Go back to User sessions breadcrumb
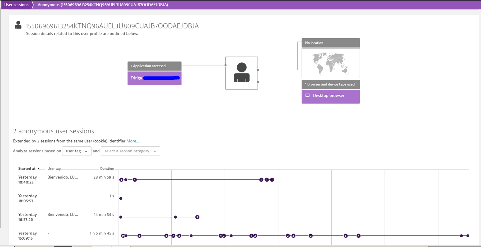The image size is (481, 247). pyautogui.click(x=16, y=5)
